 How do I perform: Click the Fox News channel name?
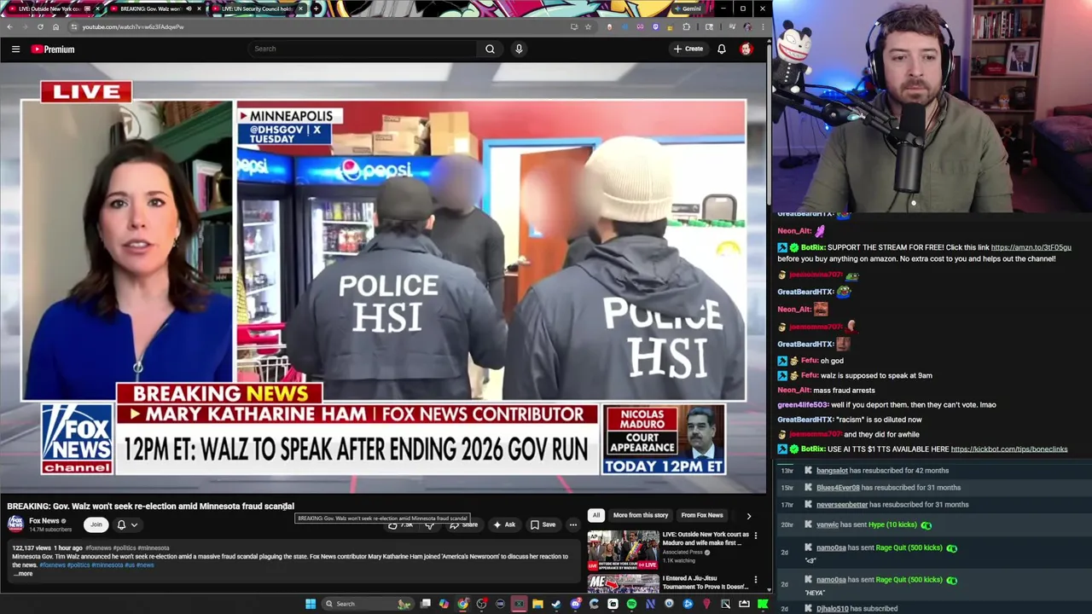click(44, 521)
